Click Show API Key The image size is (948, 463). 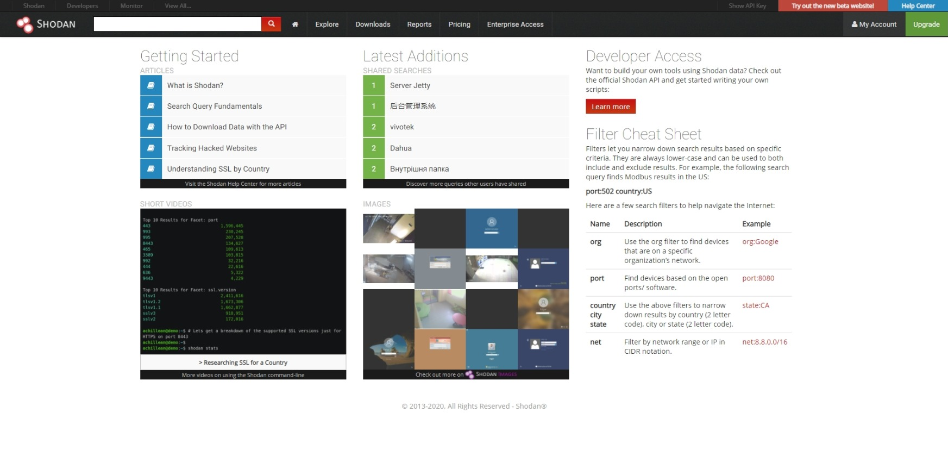pyautogui.click(x=747, y=6)
